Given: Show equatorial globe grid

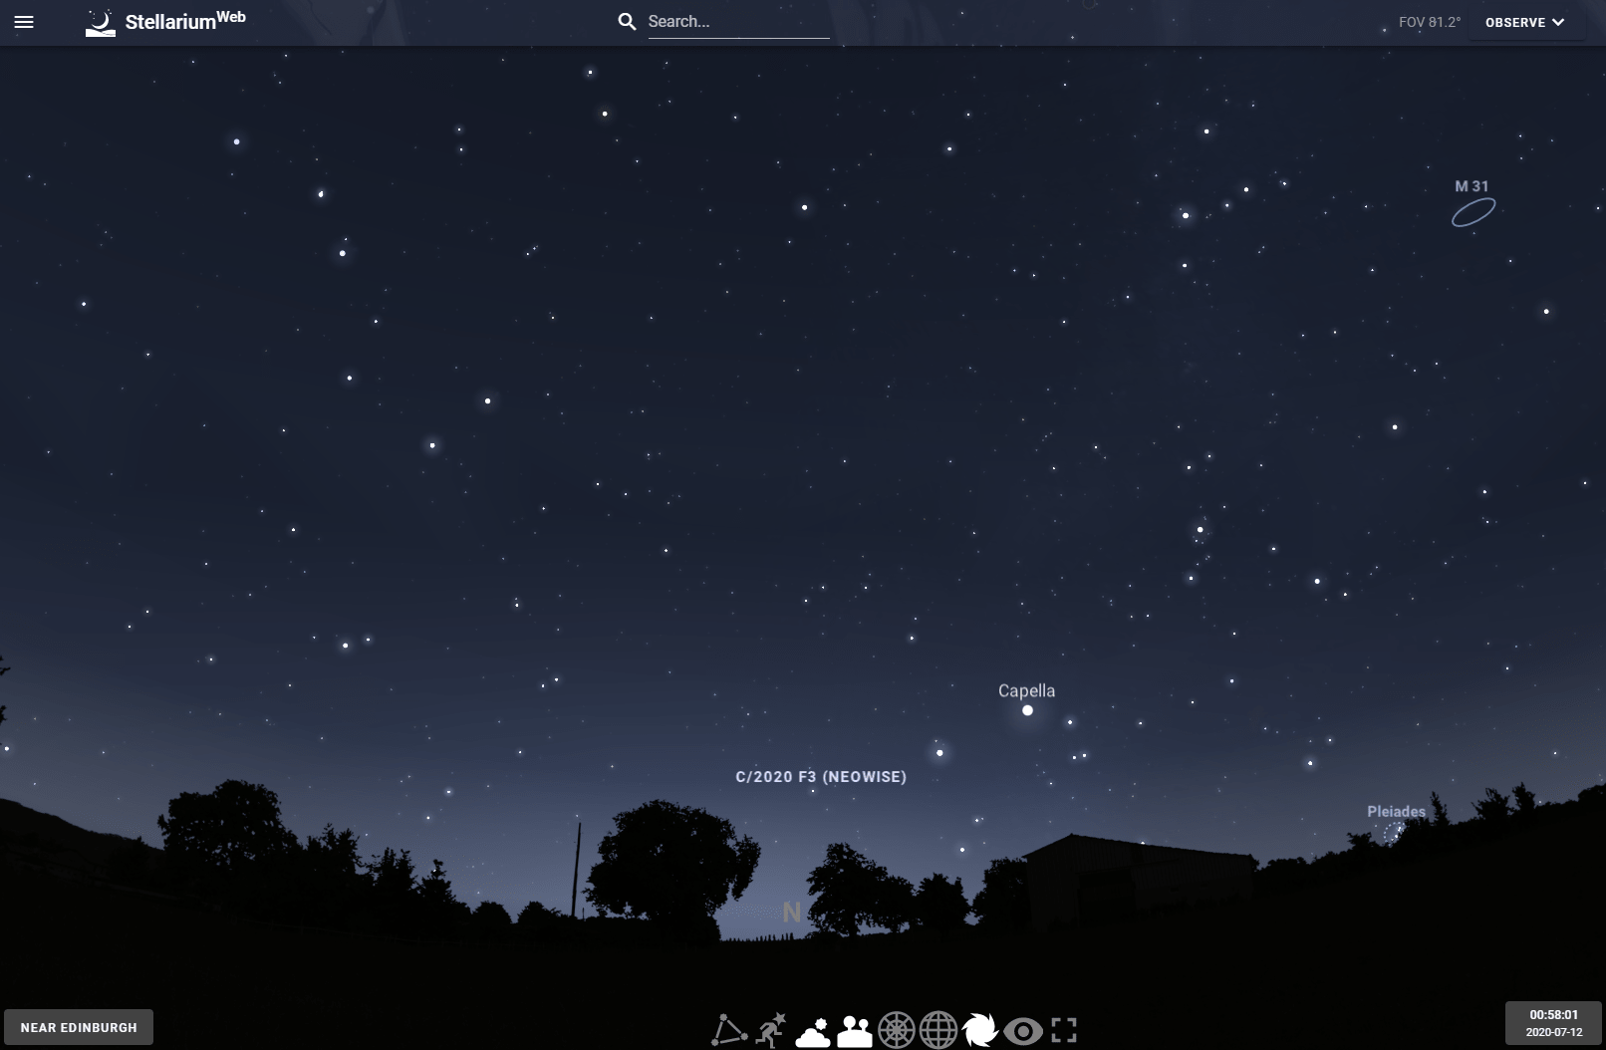Looking at the screenshot, I should tap(938, 1030).
